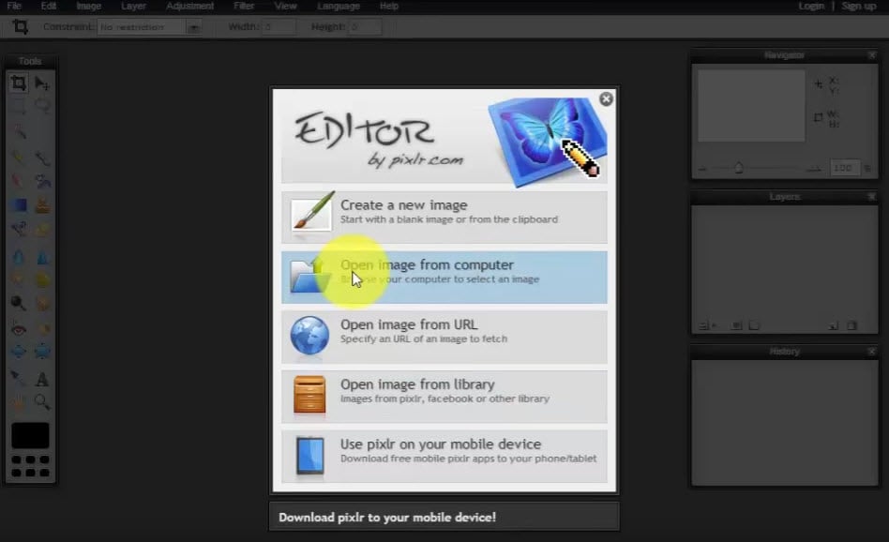The image size is (889, 542).
Task: Select the Brush tool
Action: 42,157
